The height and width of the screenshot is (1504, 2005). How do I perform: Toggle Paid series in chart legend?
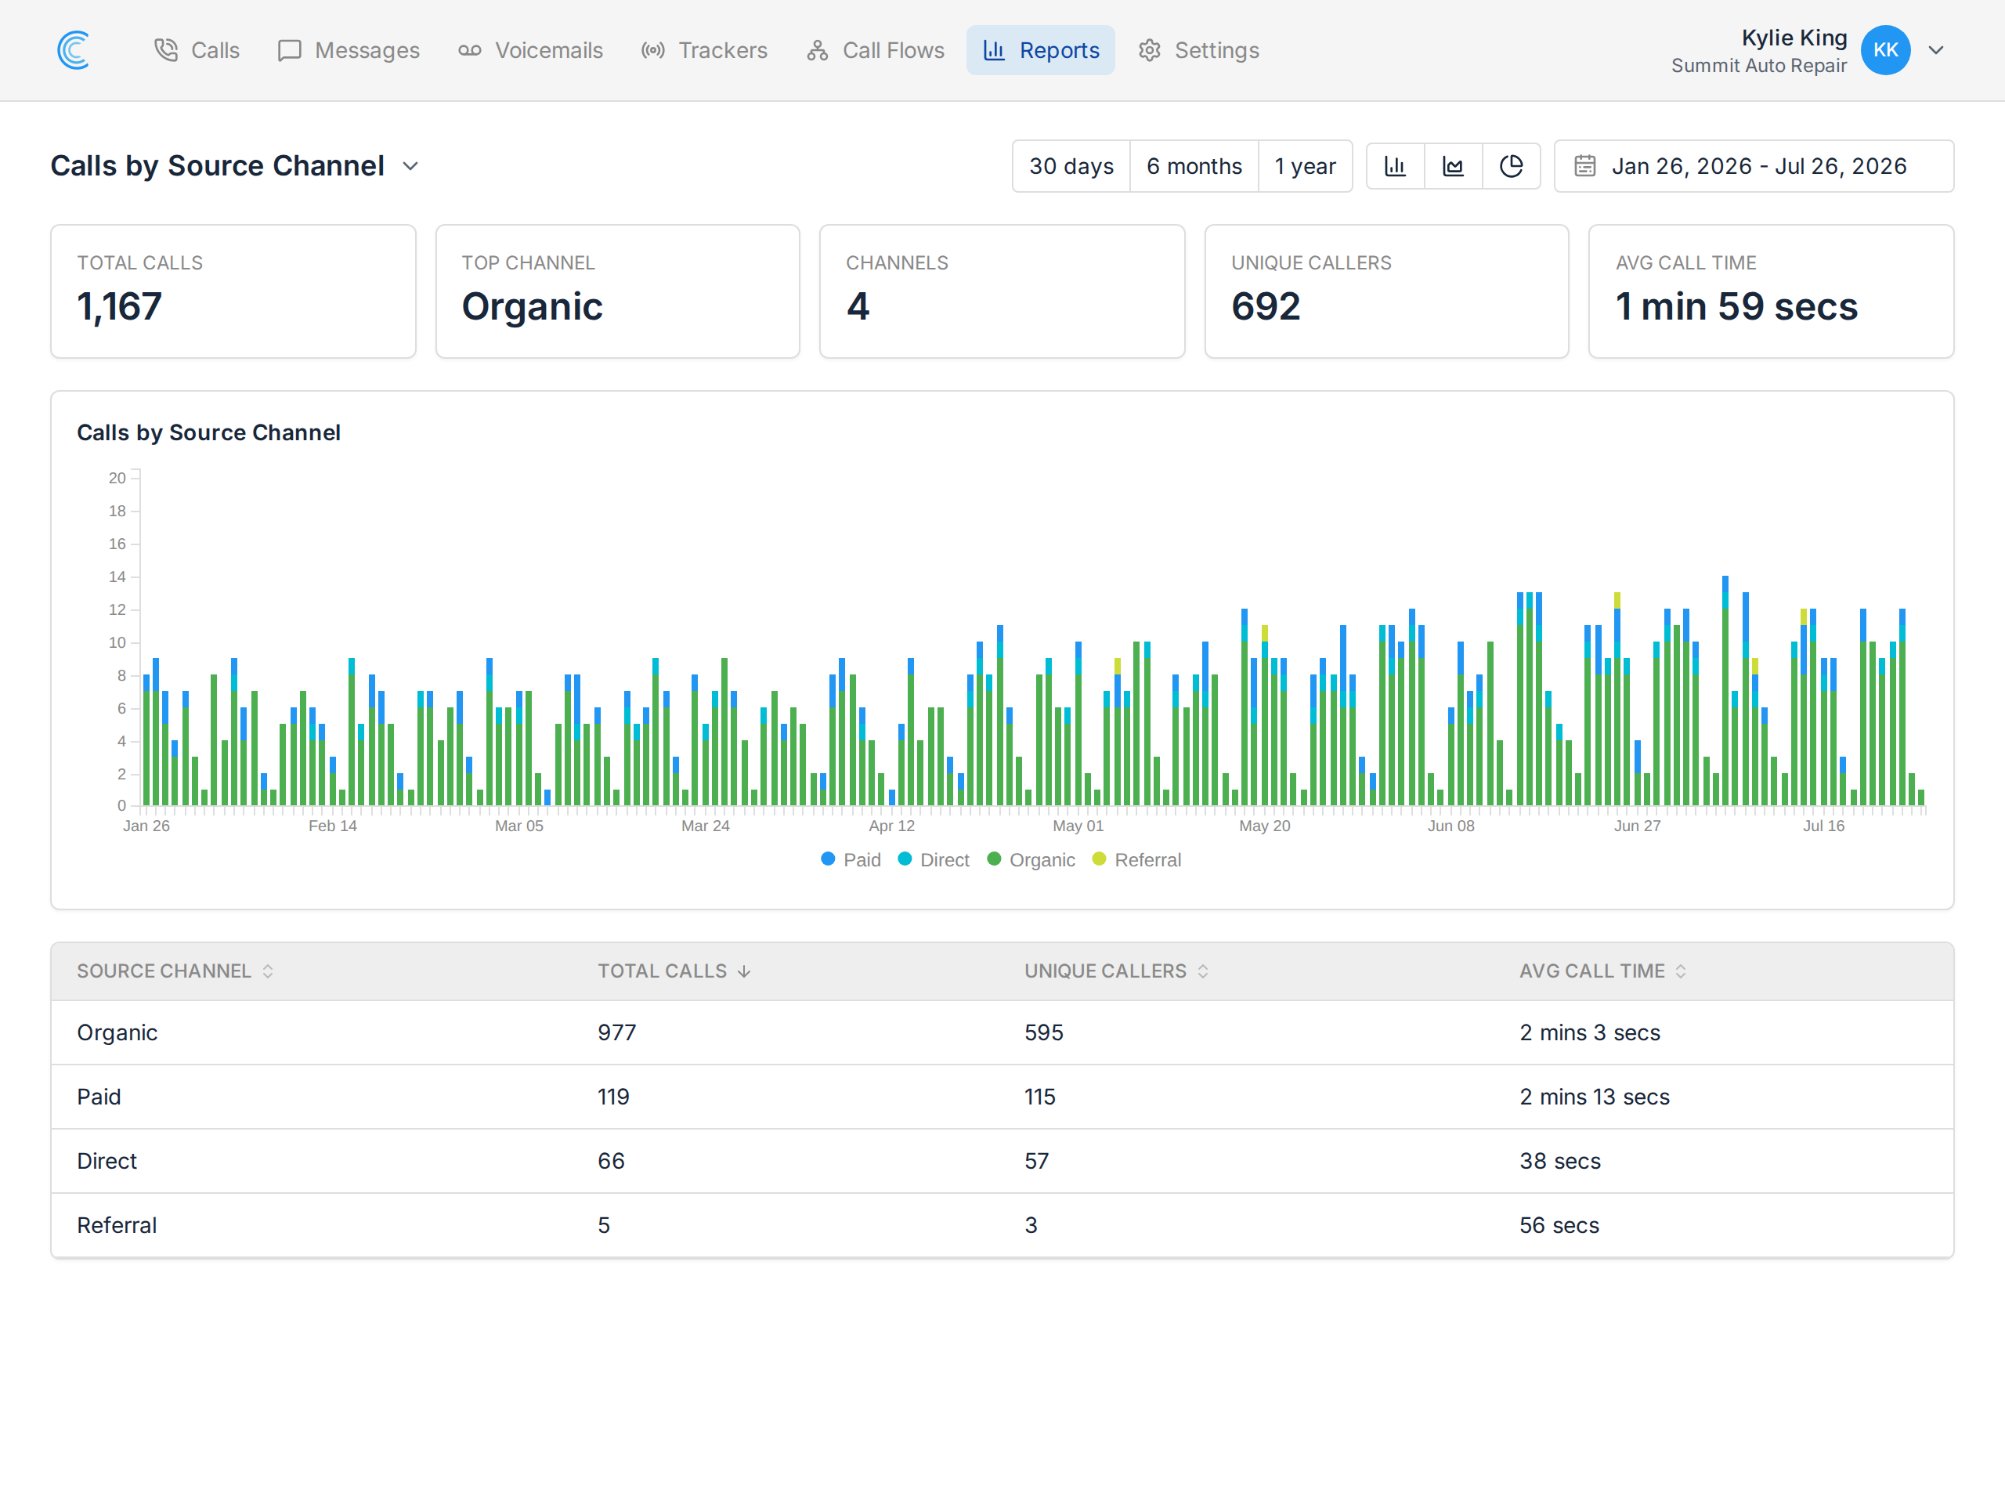click(851, 859)
